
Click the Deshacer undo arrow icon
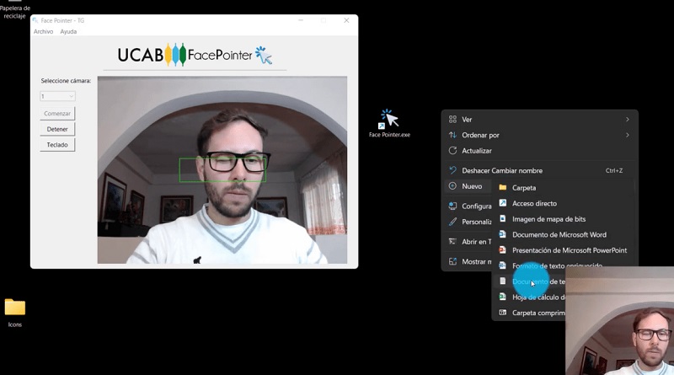[452, 170]
